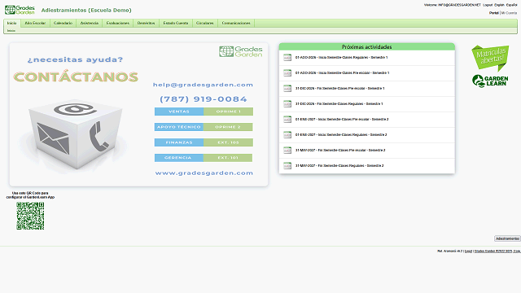This screenshot has width=521, height=293.
Task: Click the Logout link
Action: (488, 5)
